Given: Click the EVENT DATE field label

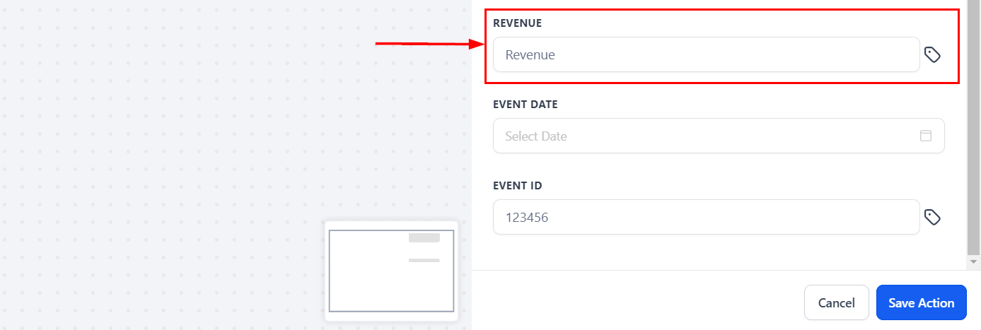Looking at the screenshot, I should (x=525, y=105).
